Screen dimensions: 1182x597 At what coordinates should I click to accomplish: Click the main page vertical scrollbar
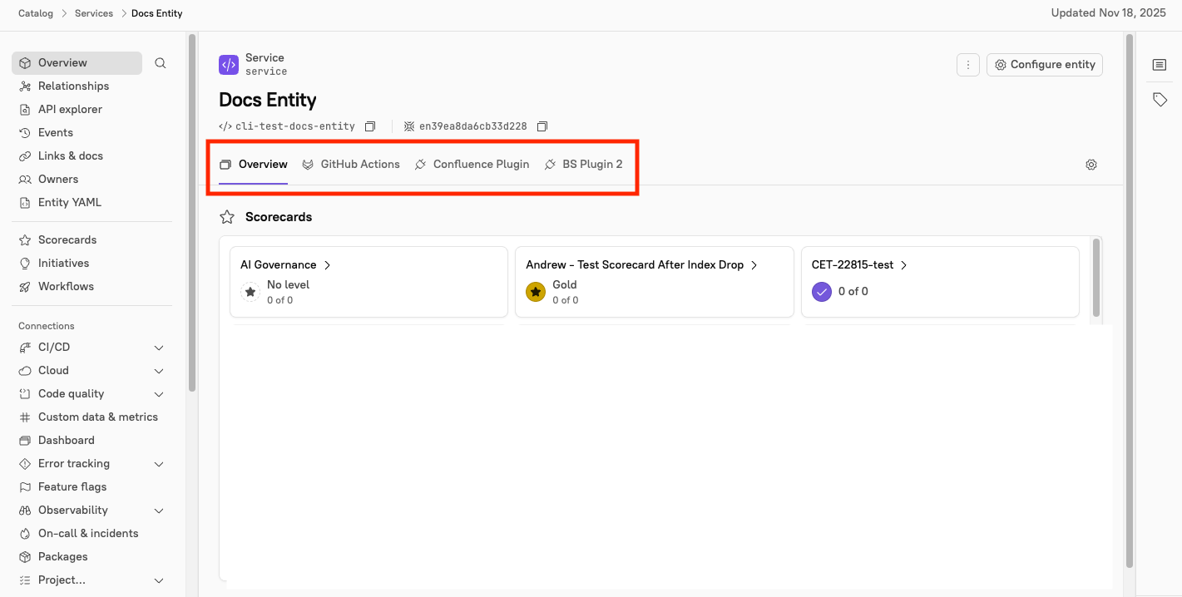pos(1129,300)
